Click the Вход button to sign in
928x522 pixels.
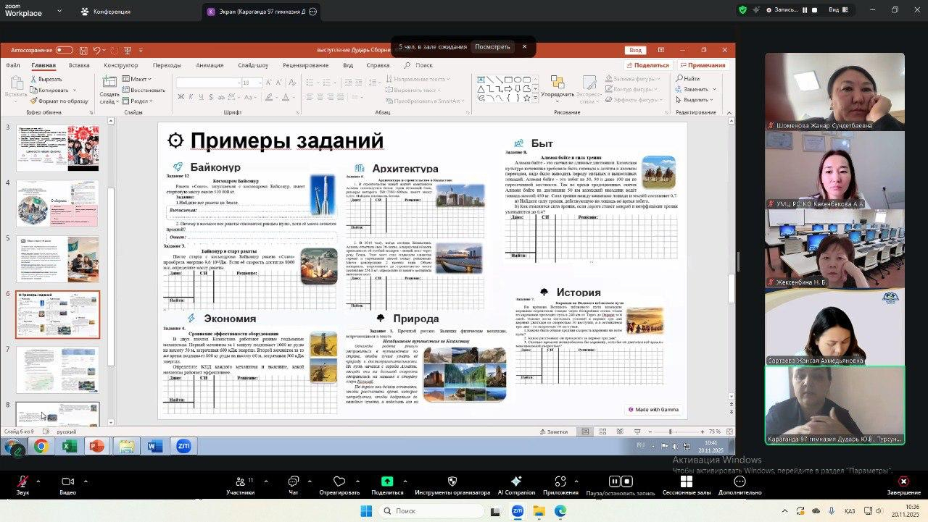coord(635,49)
